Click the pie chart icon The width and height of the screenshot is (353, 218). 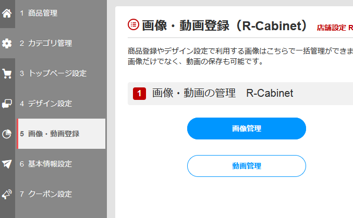(7, 134)
